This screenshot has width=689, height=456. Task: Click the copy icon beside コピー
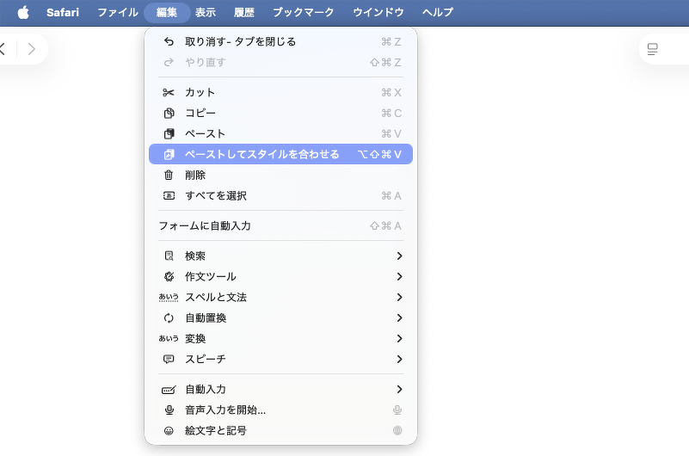pyautogui.click(x=169, y=113)
